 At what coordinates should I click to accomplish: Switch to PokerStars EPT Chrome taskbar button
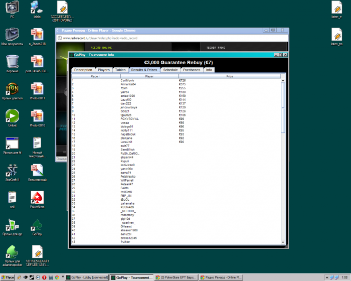pyautogui.click(x=177, y=277)
